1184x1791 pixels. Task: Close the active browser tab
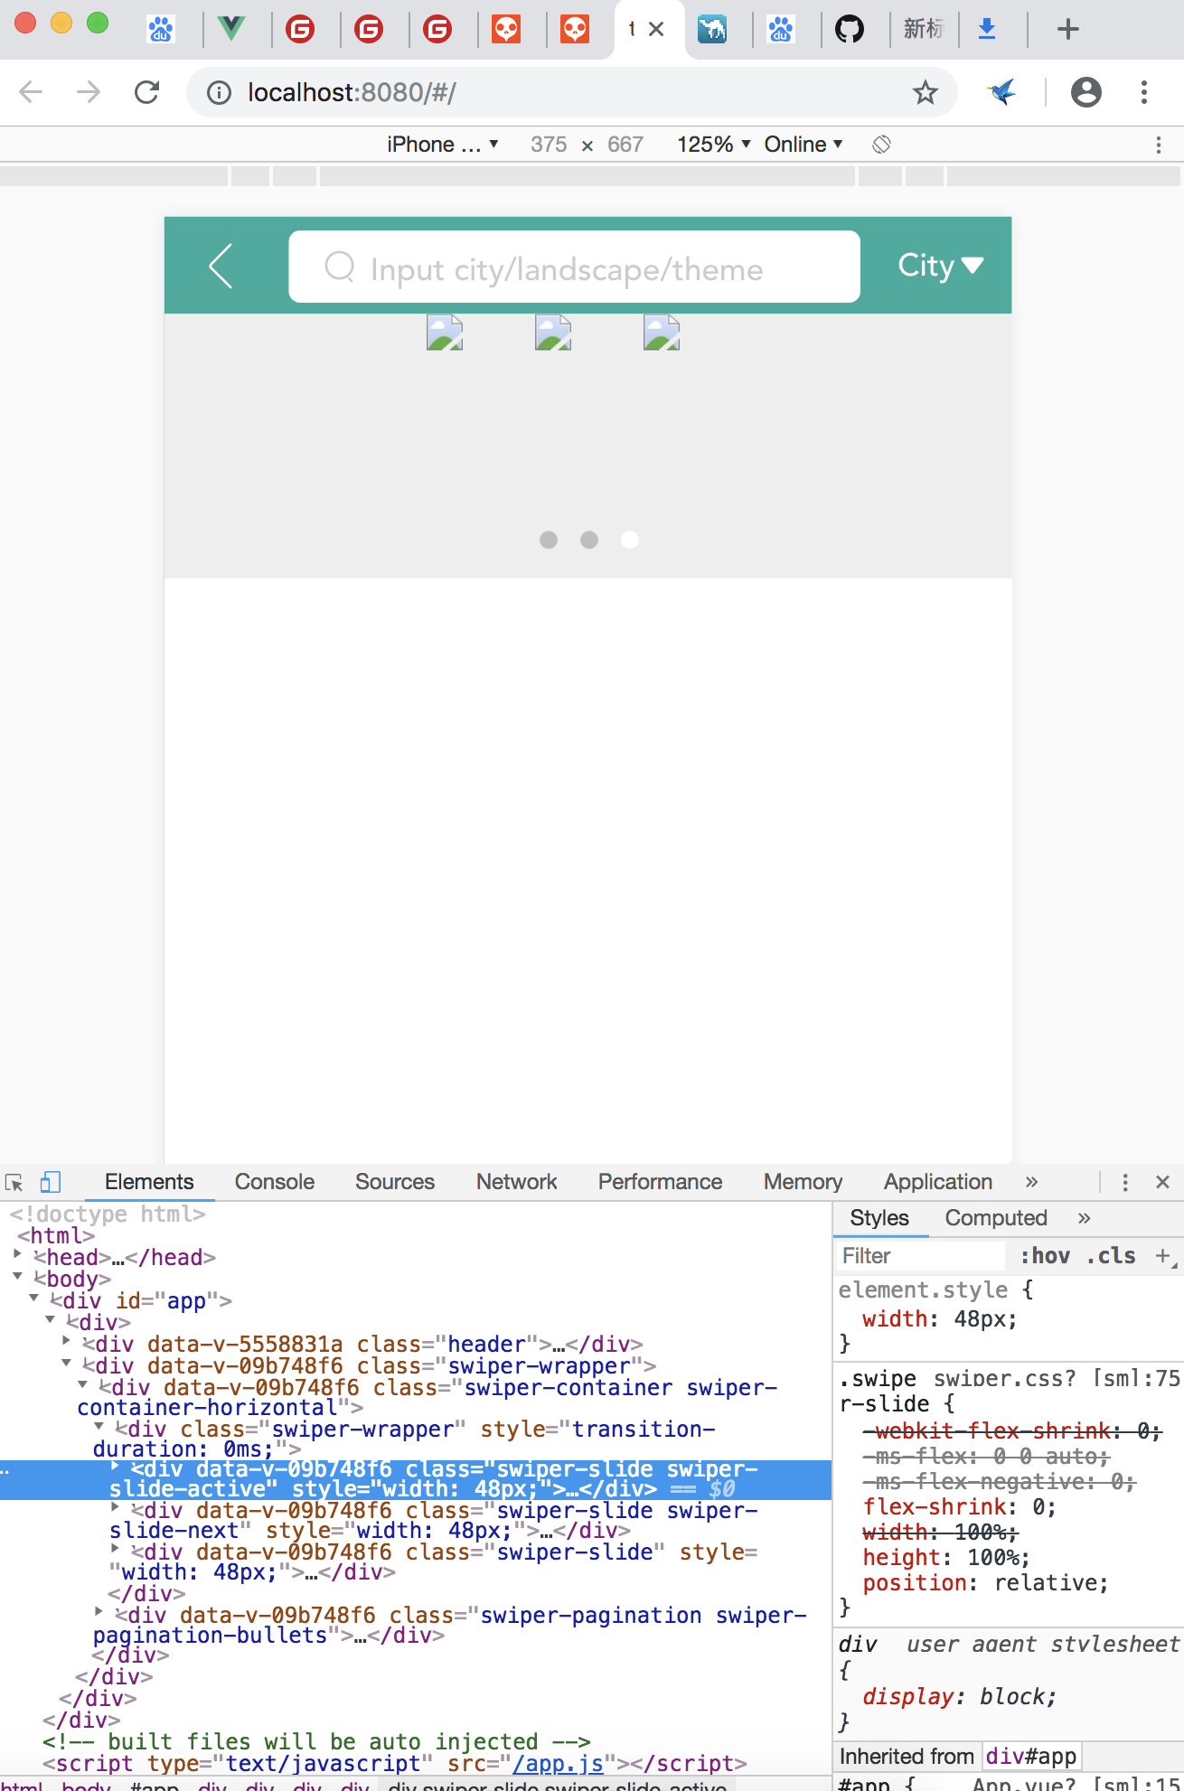coord(657,29)
